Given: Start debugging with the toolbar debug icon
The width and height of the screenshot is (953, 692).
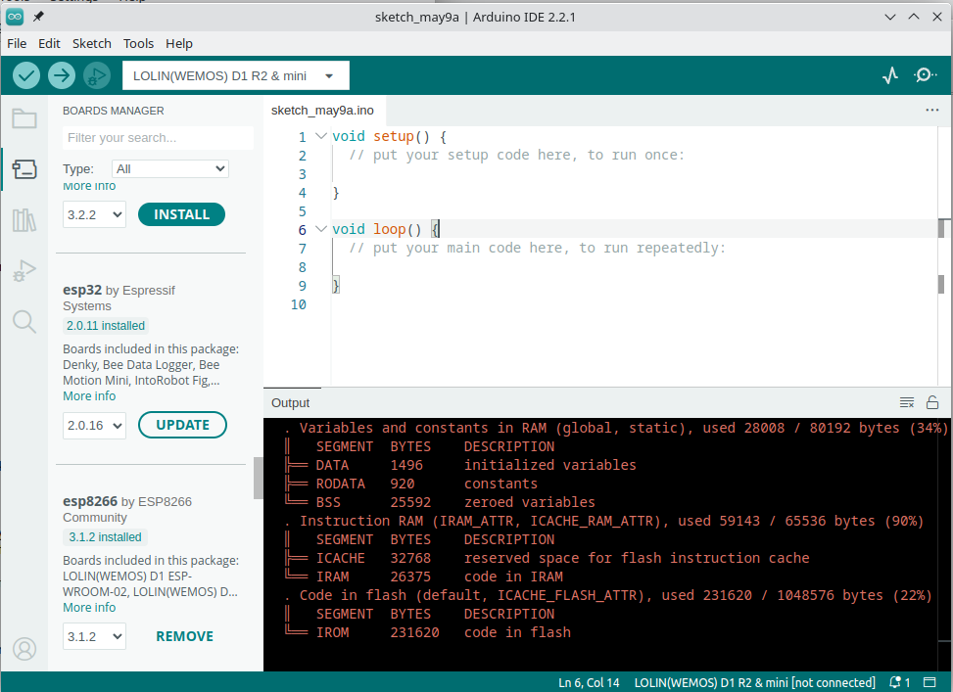Looking at the screenshot, I should (x=97, y=76).
